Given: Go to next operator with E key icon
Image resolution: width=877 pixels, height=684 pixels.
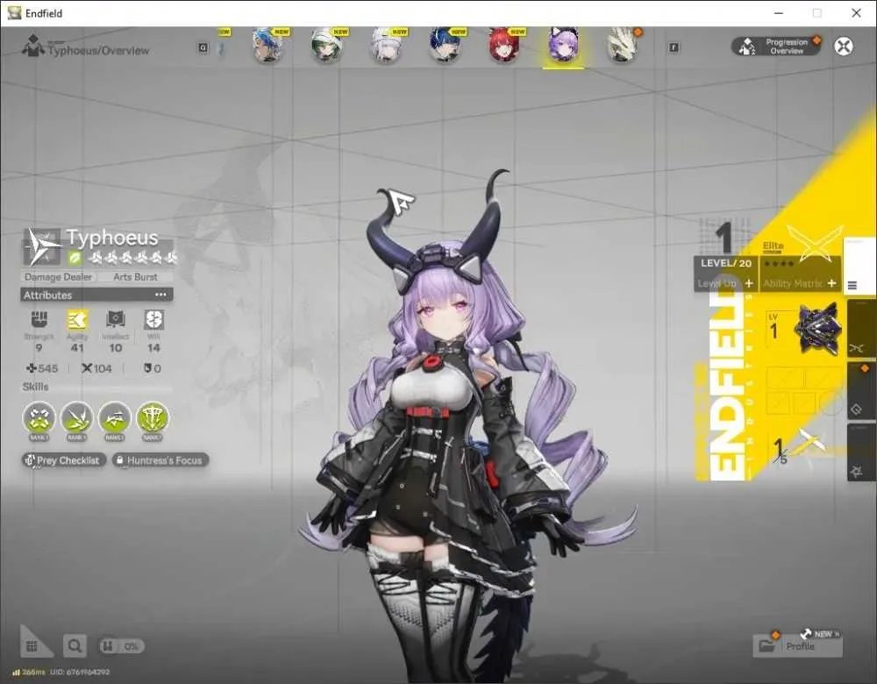Looking at the screenshot, I should point(674,48).
